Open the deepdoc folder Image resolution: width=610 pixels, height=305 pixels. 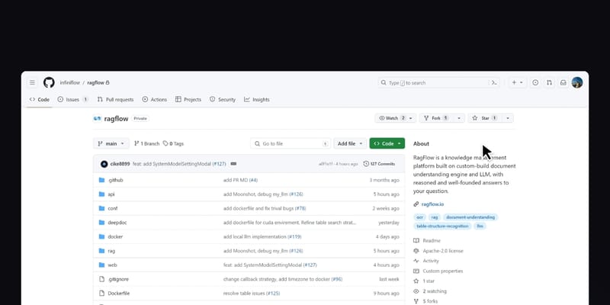pyautogui.click(x=117, y=223)
